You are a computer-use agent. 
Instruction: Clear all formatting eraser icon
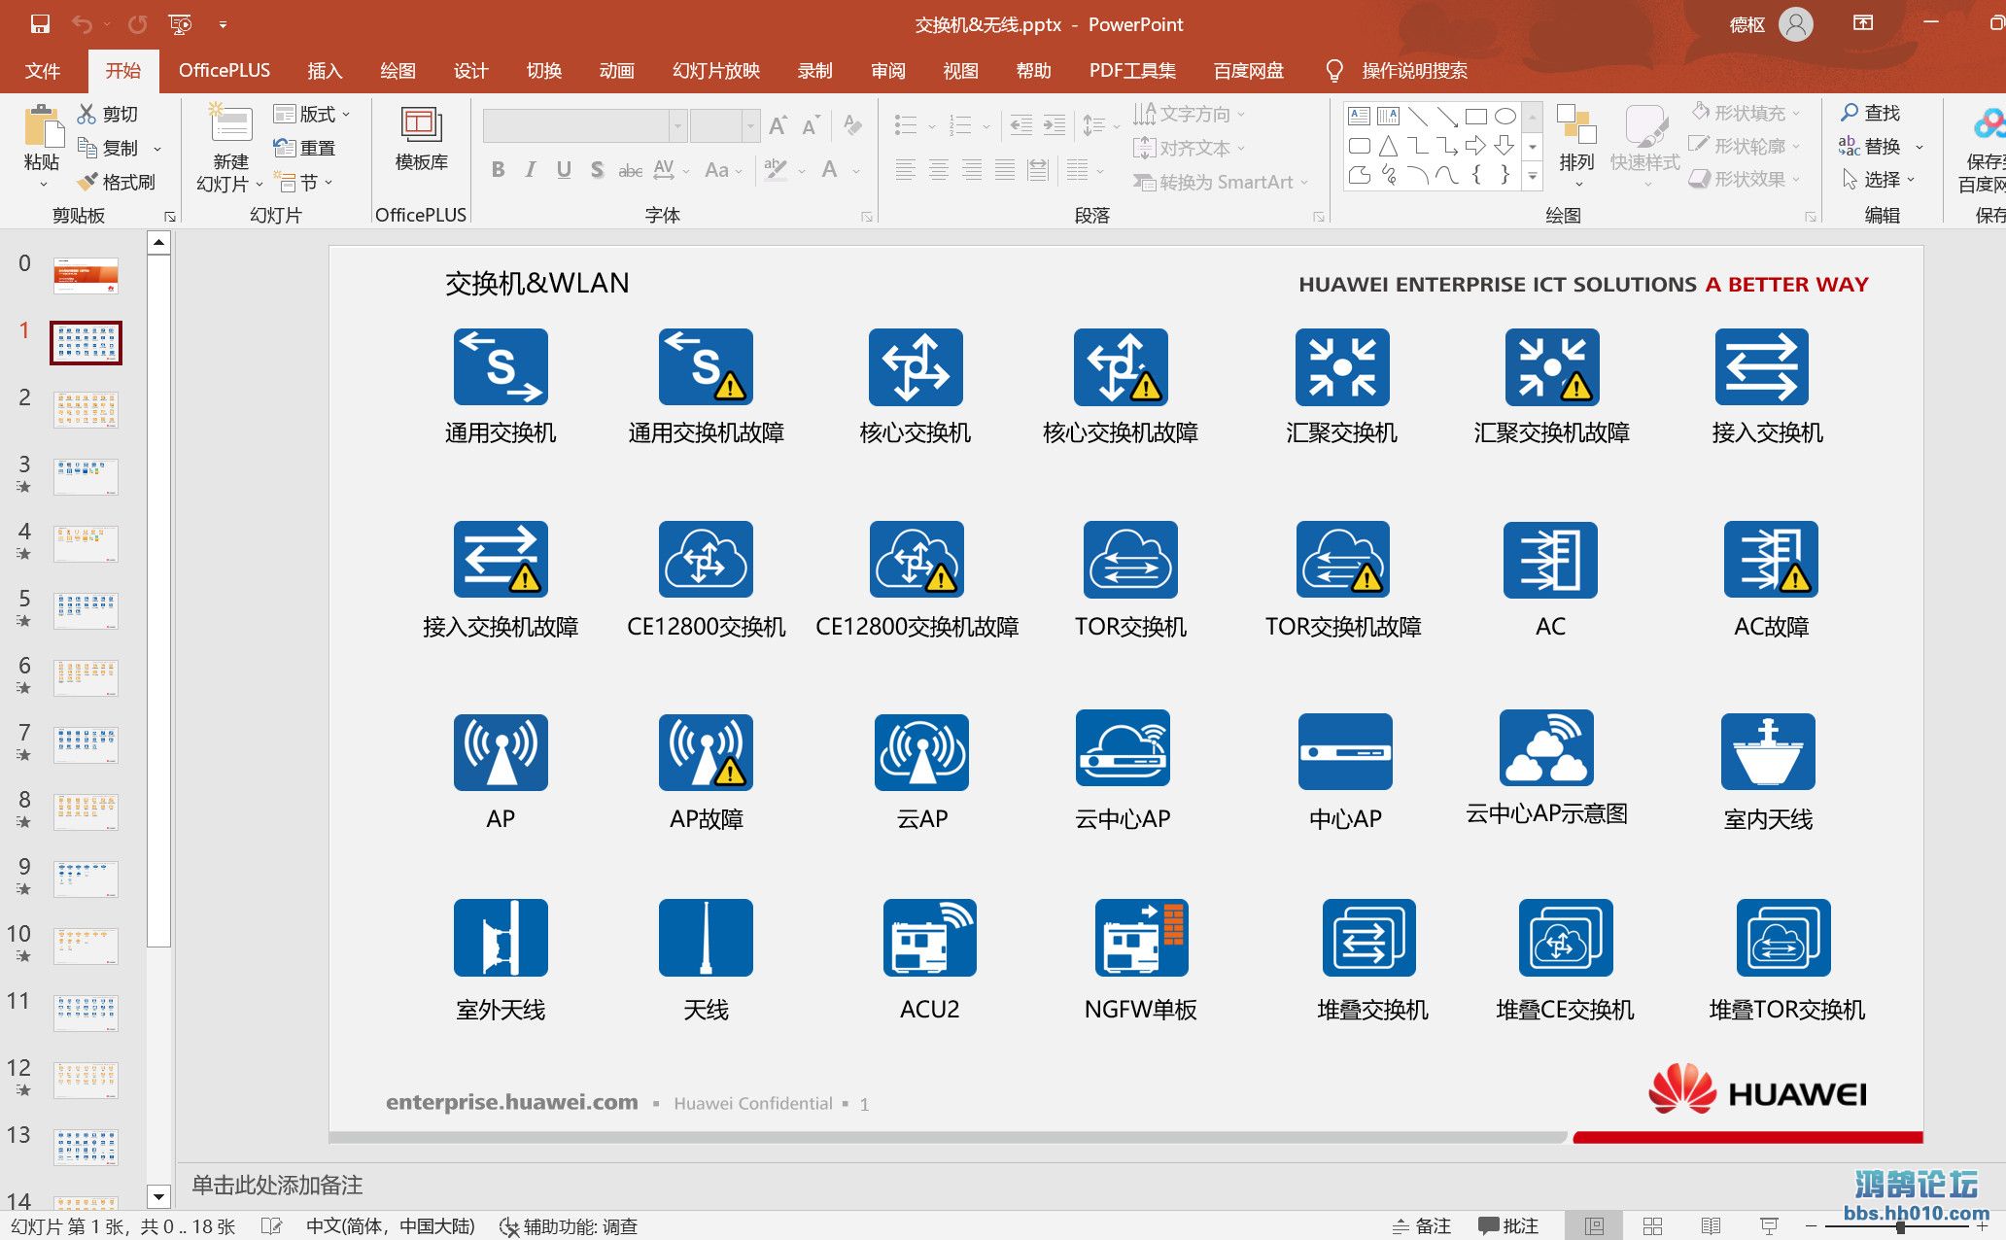pos(852,125)
